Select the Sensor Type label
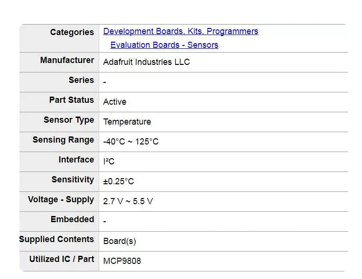Image resolution: width=362 pixels, height=279 pixels. point(69,120)
